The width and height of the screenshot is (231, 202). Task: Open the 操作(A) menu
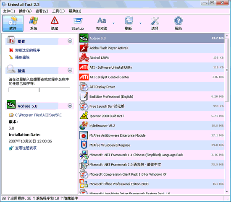click(25, 11)
